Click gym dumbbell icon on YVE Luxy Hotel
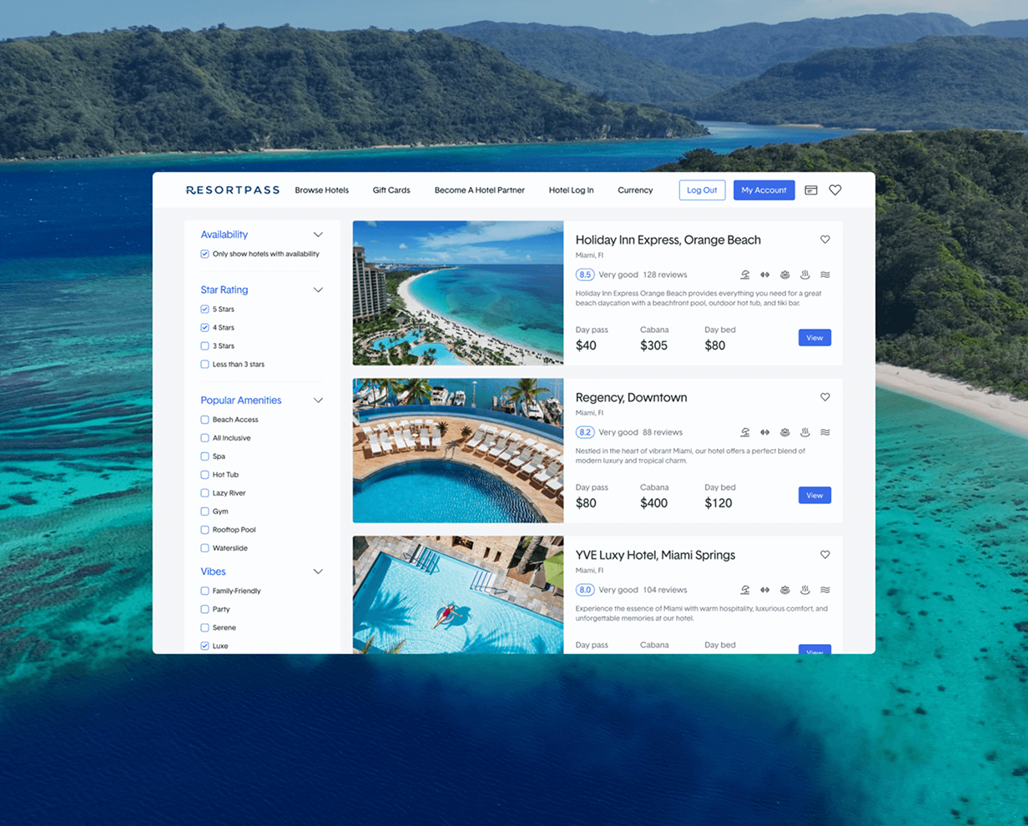Viewport: 1028px width, 826px height. (x=765, y=590)
